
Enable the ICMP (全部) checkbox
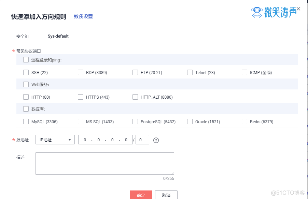(x=244, y=72)
